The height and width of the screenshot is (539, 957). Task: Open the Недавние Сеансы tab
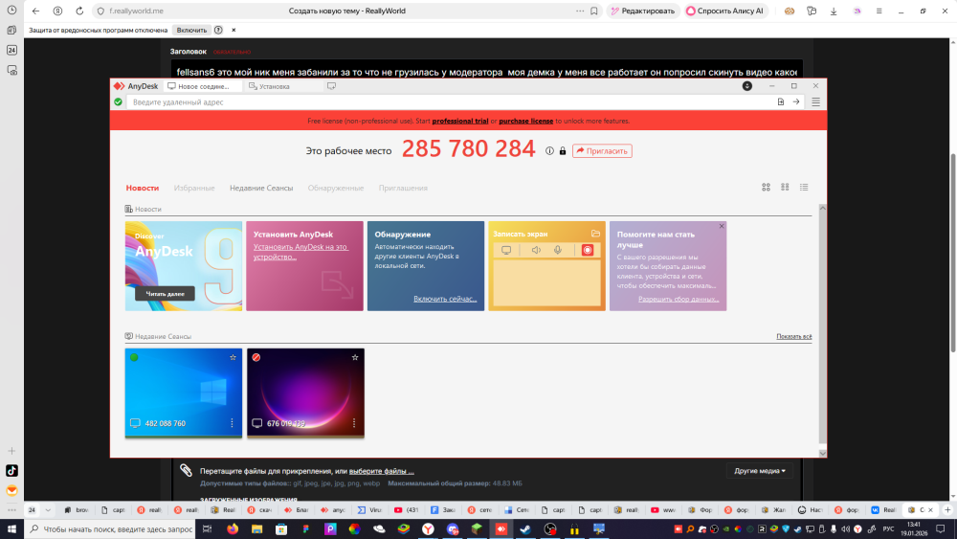coord(261,188)
